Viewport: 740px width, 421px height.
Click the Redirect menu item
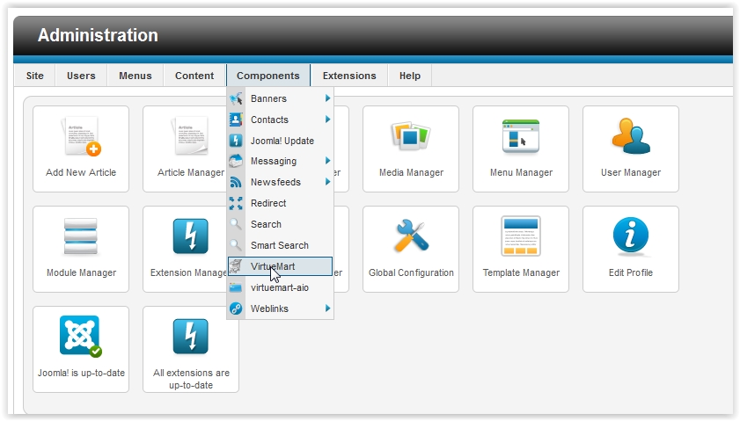click(x=267, y=203)
